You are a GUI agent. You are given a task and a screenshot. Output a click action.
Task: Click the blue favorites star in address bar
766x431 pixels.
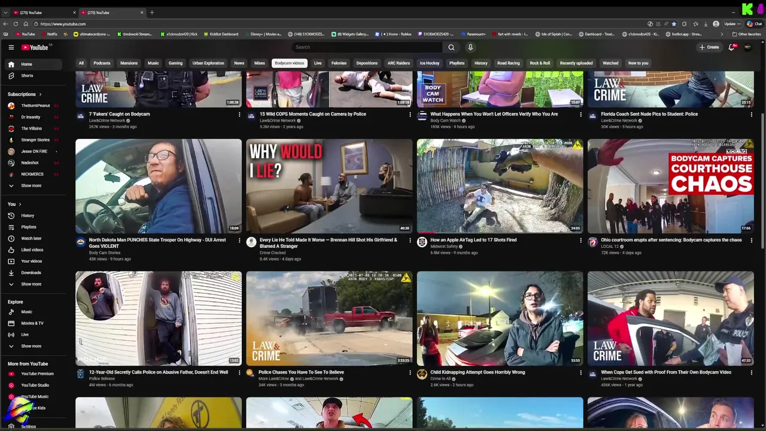point(674,24)
